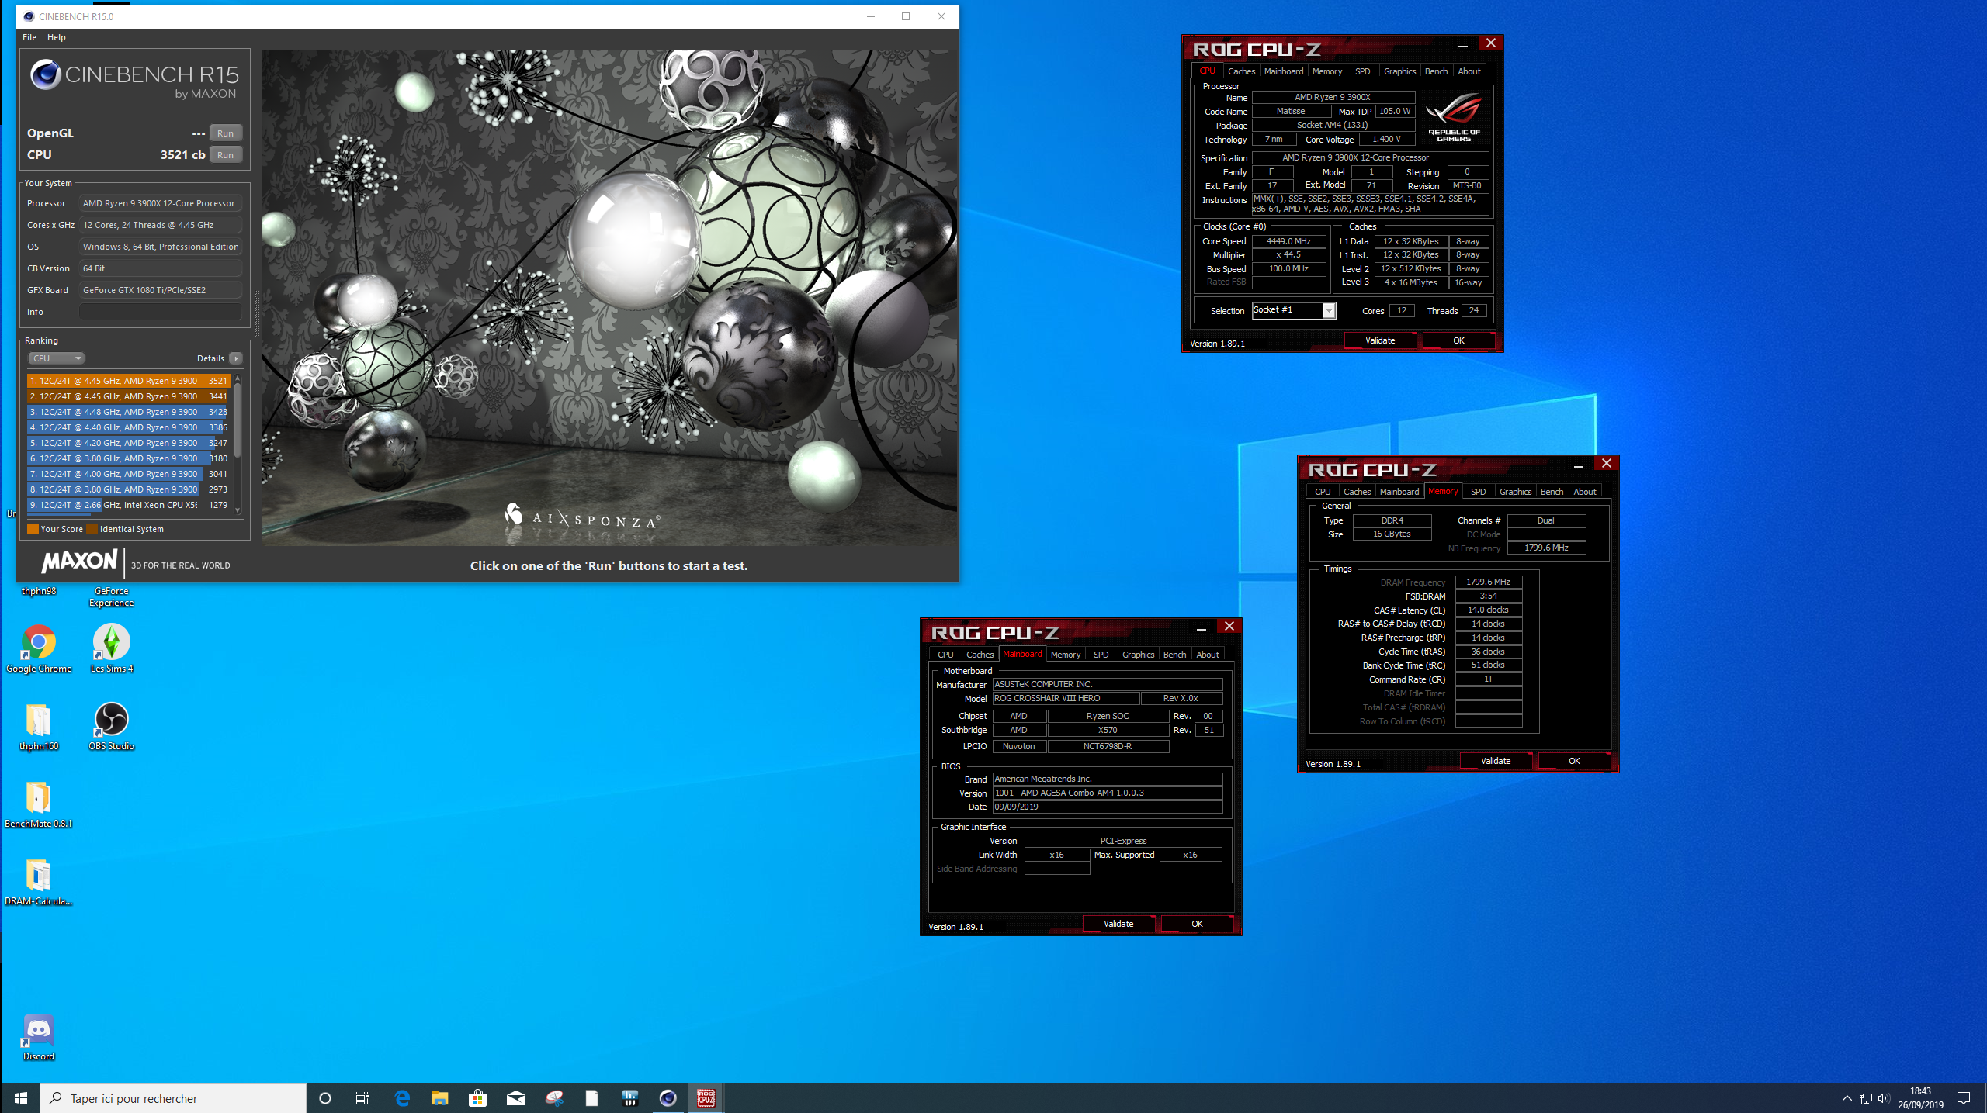This screenshot has height=1113, width=1987.
Task: Open DRAM-Calculator folder icon
Action: pos(39,881)
